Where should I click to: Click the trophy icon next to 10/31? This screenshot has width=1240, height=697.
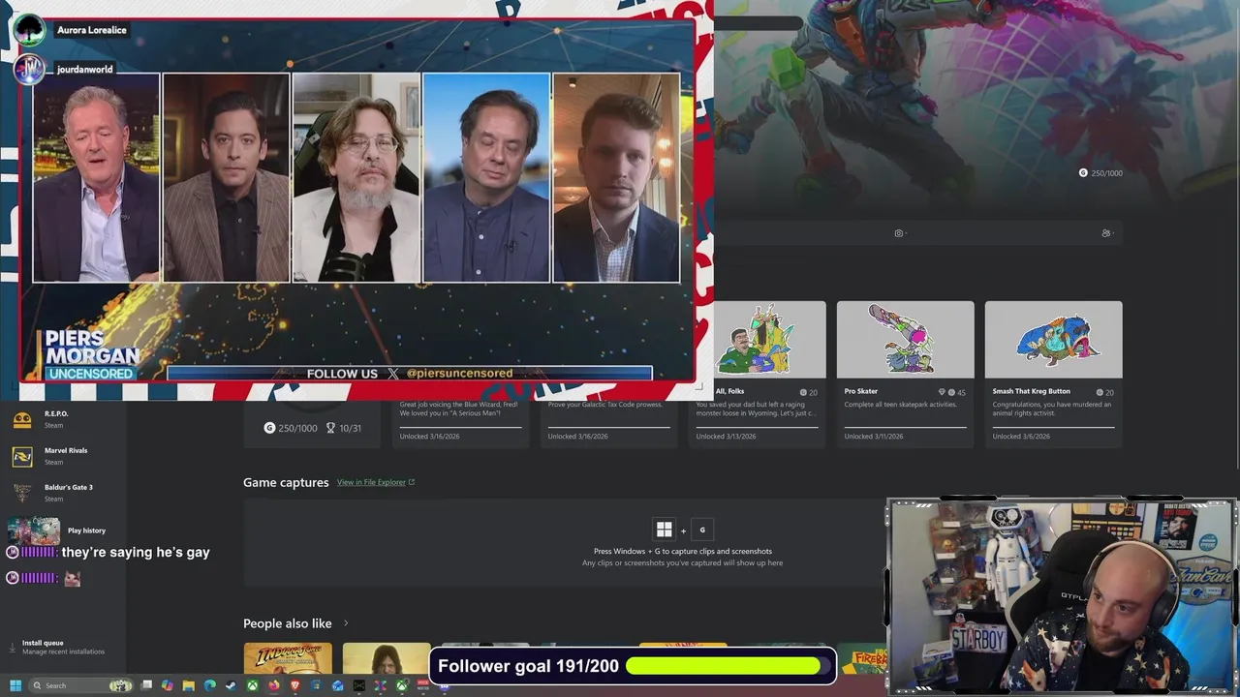(330, 428)
